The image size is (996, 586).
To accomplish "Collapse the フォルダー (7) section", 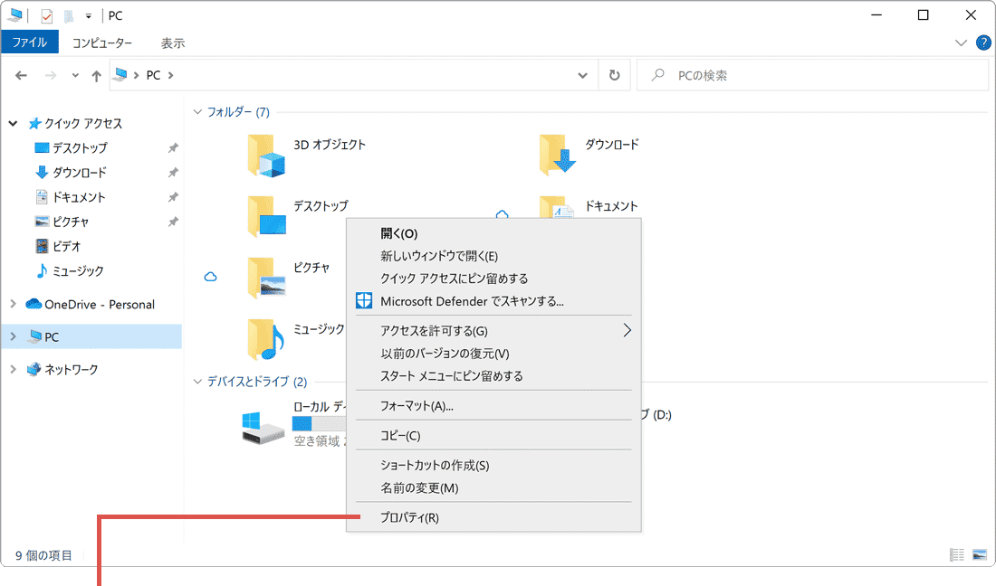I will click(x=197, y=111).
